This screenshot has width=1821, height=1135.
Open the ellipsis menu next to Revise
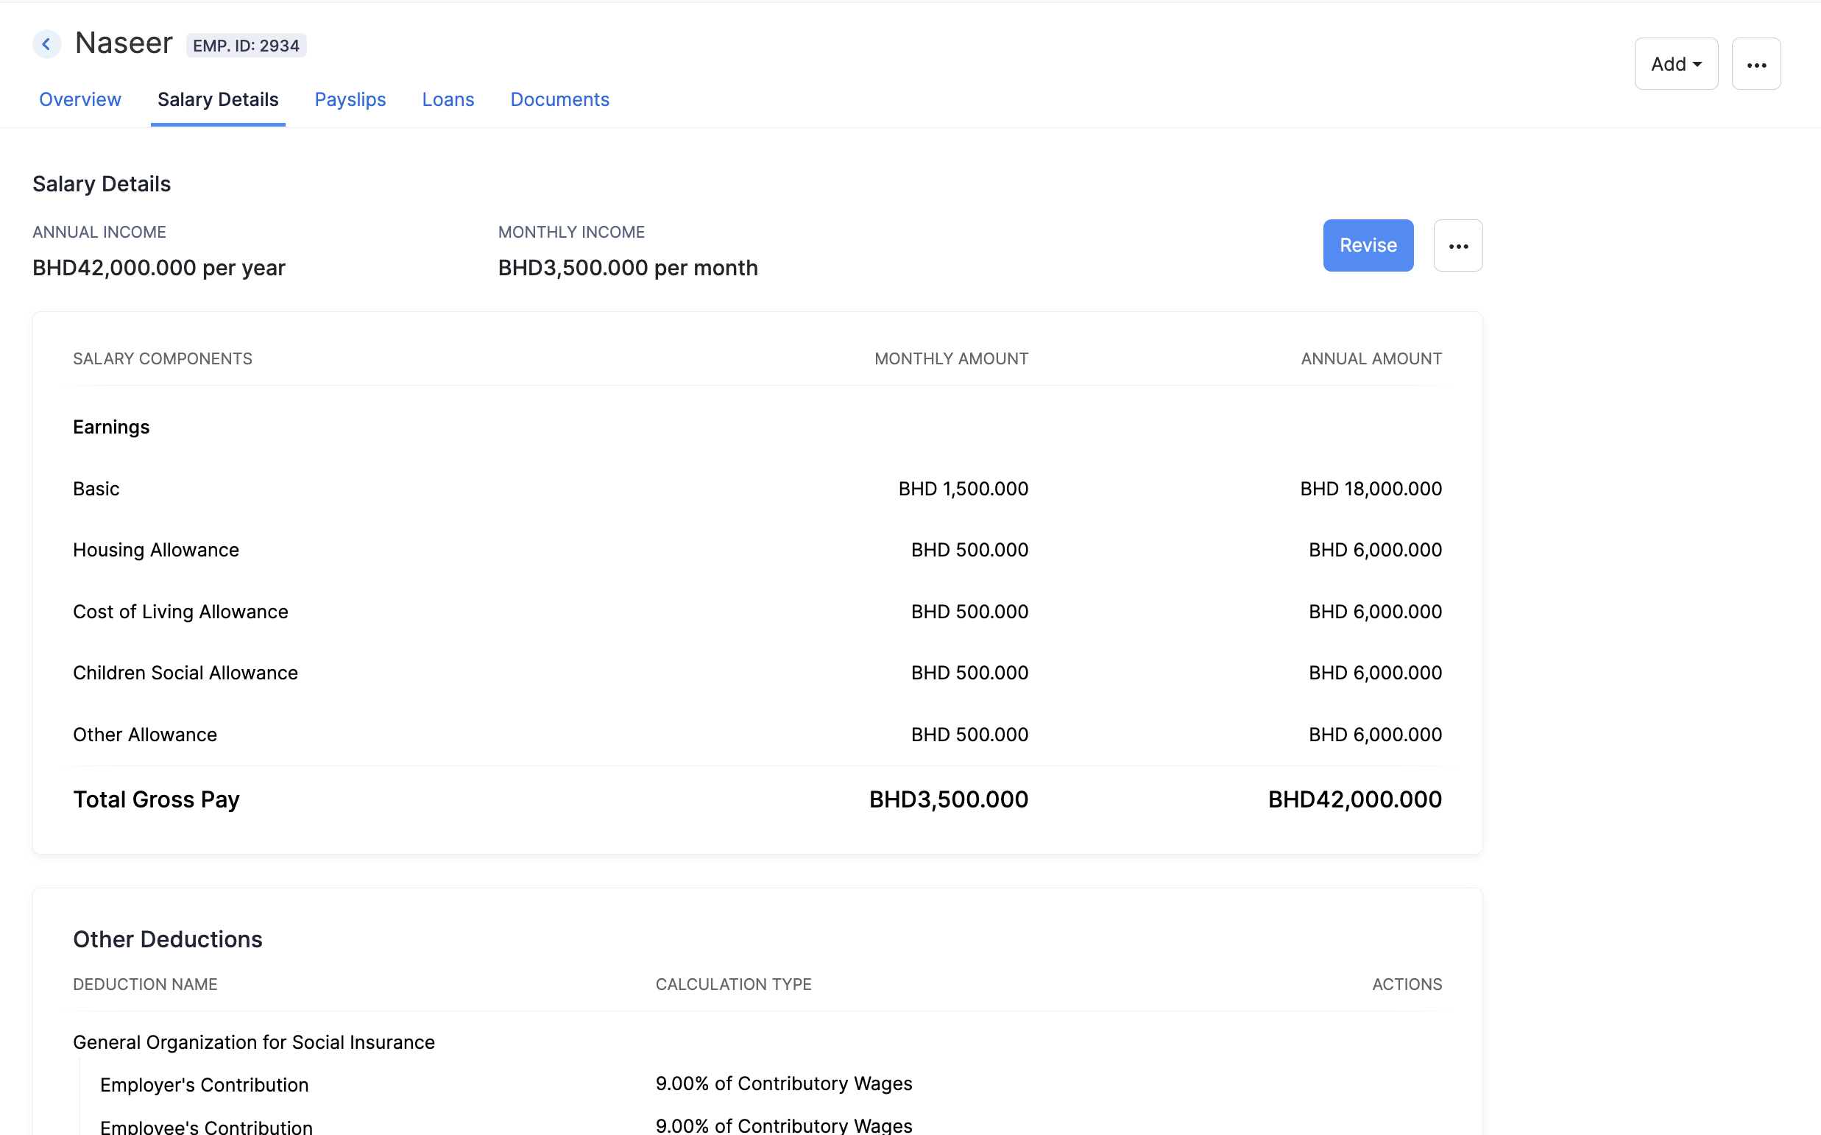pyautogui.click(x=1457, y=245)
